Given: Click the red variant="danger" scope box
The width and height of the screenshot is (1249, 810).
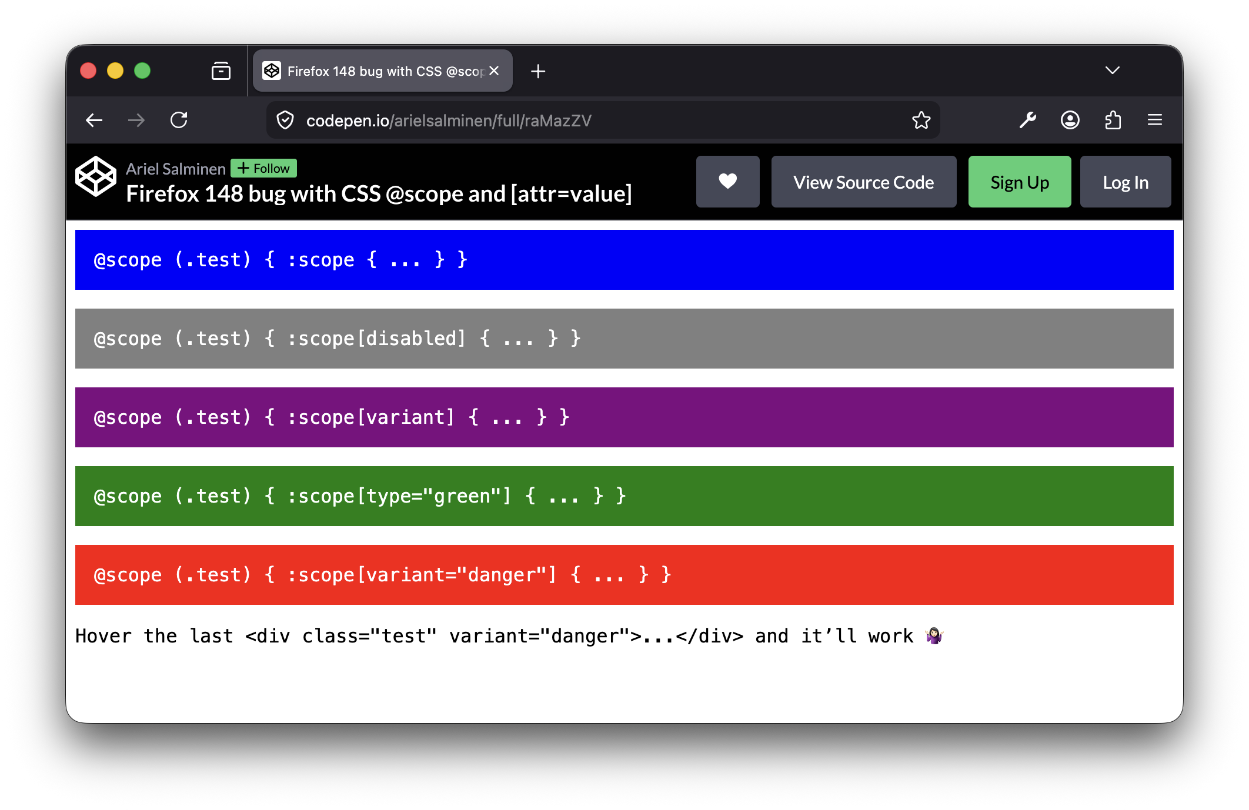Looking at the screenshot, I should pyautogui.click(x=624, y=574).
